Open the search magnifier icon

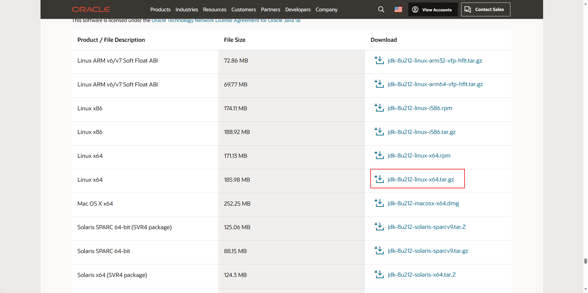(381, 9)
